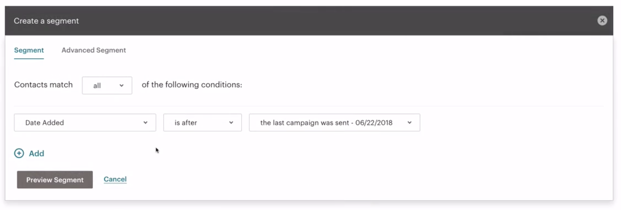Screen dimensions: 621x210
Task: Open the Advanced Segment tab
Action: click(x=94, y=50)
